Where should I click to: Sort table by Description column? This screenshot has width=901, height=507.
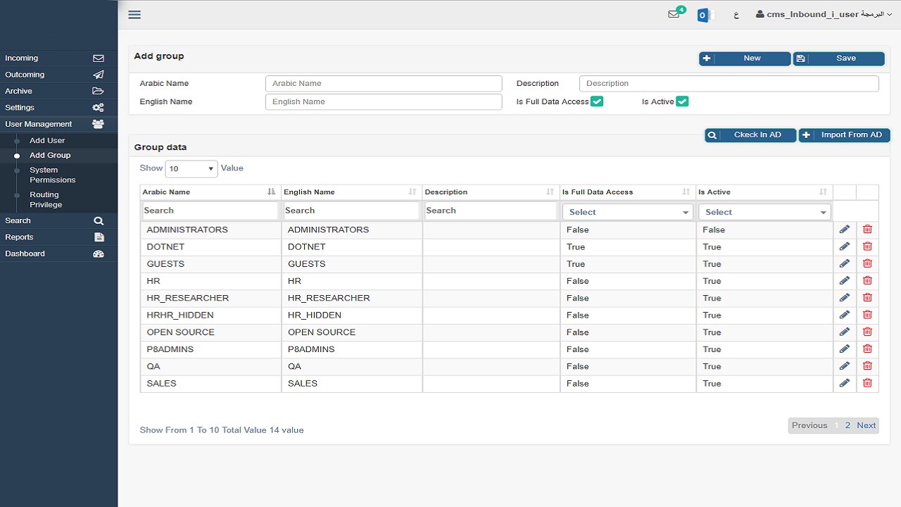491,192
